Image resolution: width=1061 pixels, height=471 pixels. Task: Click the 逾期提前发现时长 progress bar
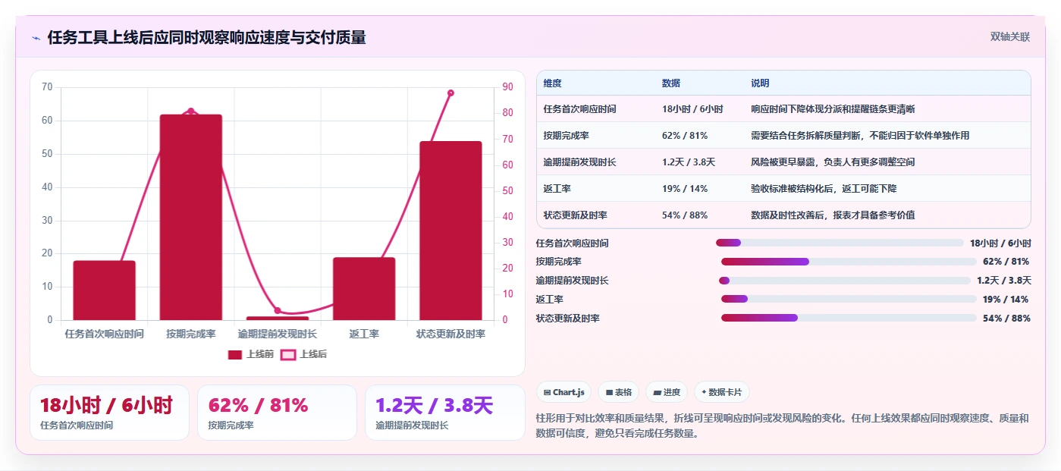pyautogui.click(x=844, y=281)
